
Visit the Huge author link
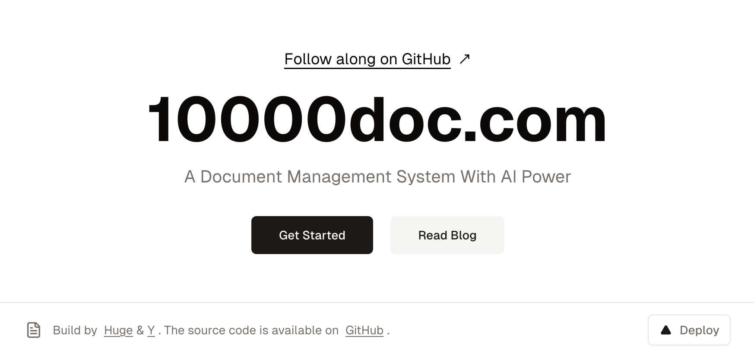118,330
